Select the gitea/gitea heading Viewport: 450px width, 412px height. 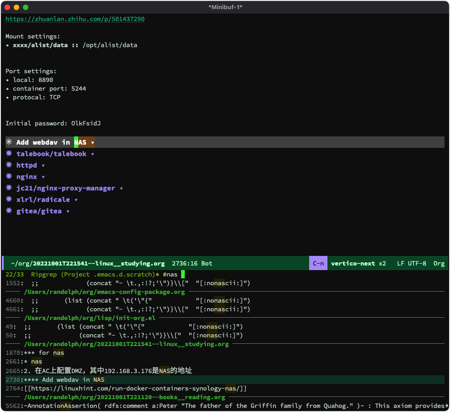pyautogui.click(x=39, y=211)
